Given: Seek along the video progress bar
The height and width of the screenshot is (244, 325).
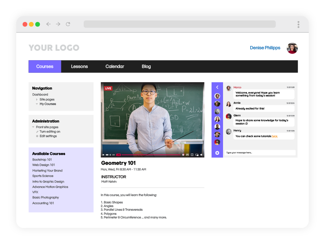Looking at the screenshot, I should 150,155.
